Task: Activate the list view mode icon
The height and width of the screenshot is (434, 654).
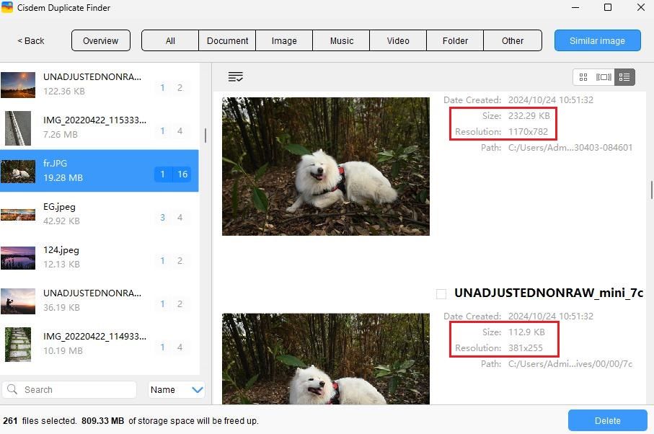Action: click(x=624, y=77)
